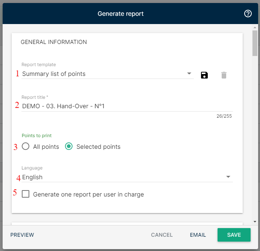Open the Report template dropdown

point(107,74)
